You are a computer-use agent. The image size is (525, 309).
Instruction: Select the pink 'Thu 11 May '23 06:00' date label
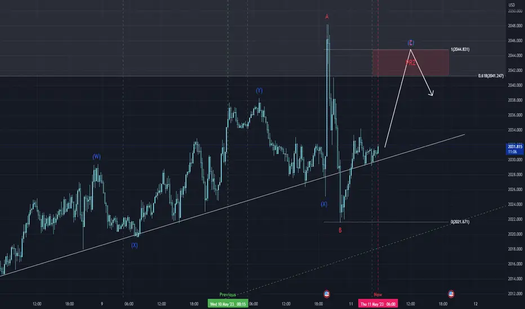click(x=377, y=304)
